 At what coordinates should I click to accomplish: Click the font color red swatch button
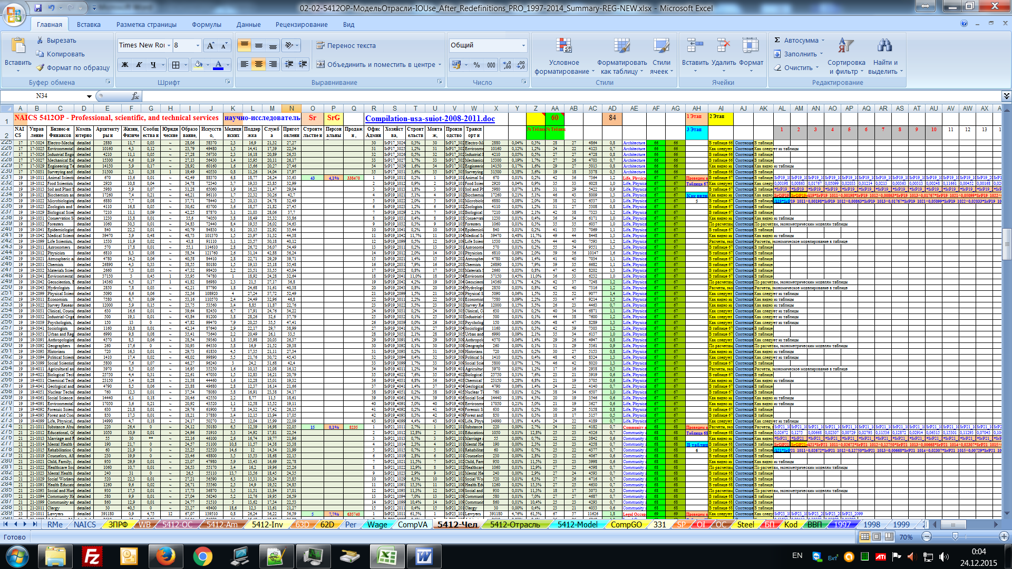218,65
